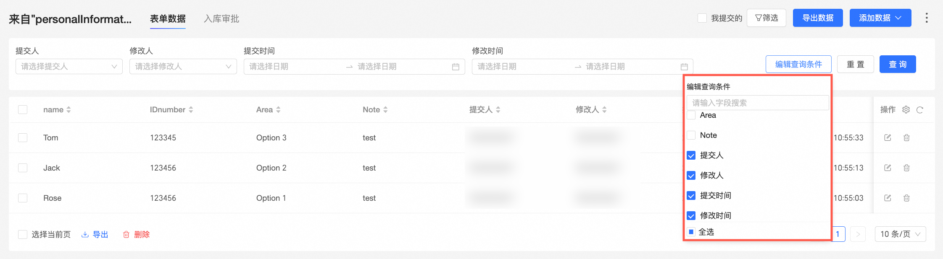
Task: Click name cell Jack
Action: (x=52, y=168)
